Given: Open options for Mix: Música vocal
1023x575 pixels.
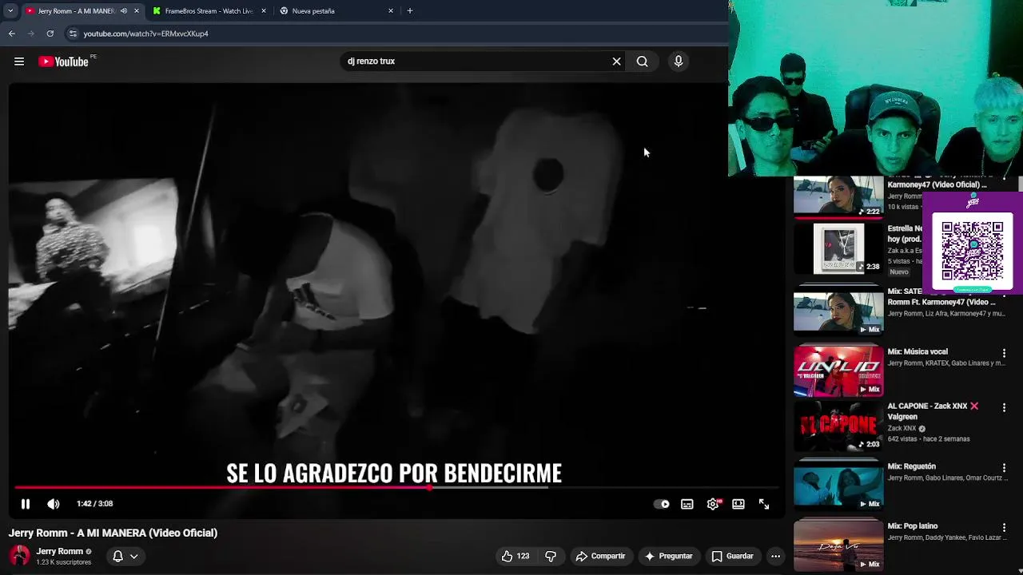Looking at the screenshot, I should tap(1005, 353).
